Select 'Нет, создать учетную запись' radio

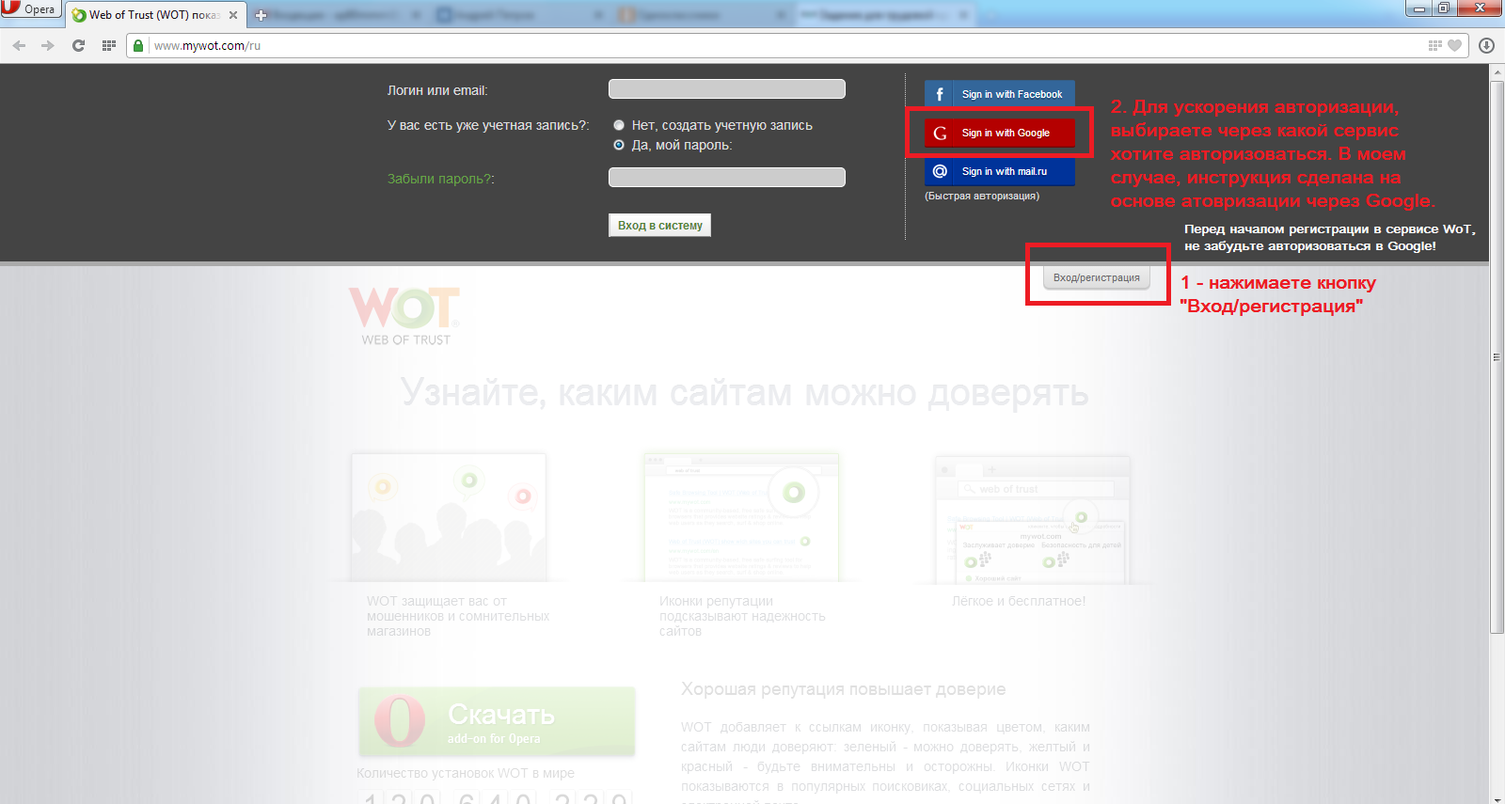pyautogui.click(x=619, y=125)
